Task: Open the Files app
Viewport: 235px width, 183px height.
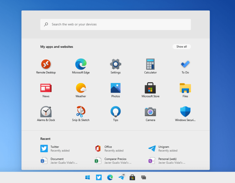Action: (x=185, y=90)
